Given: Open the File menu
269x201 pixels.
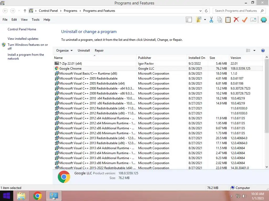Looking at the screenshot, I should 5,20.
